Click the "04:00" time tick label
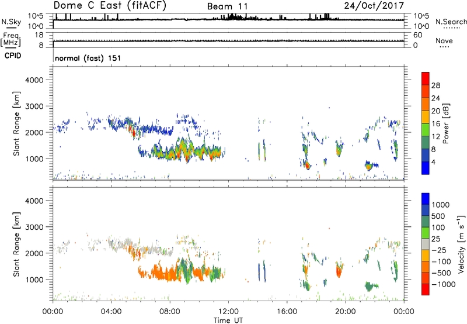Screen dimensions: 467x324 click(111, 312)
